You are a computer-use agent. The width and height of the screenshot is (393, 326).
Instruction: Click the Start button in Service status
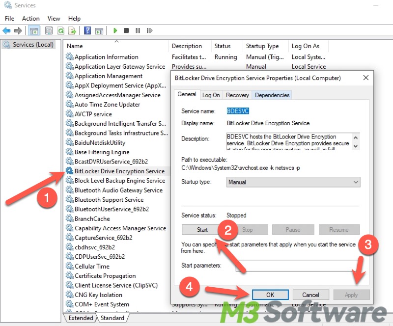pyautogui.click(x=202, y=230)
